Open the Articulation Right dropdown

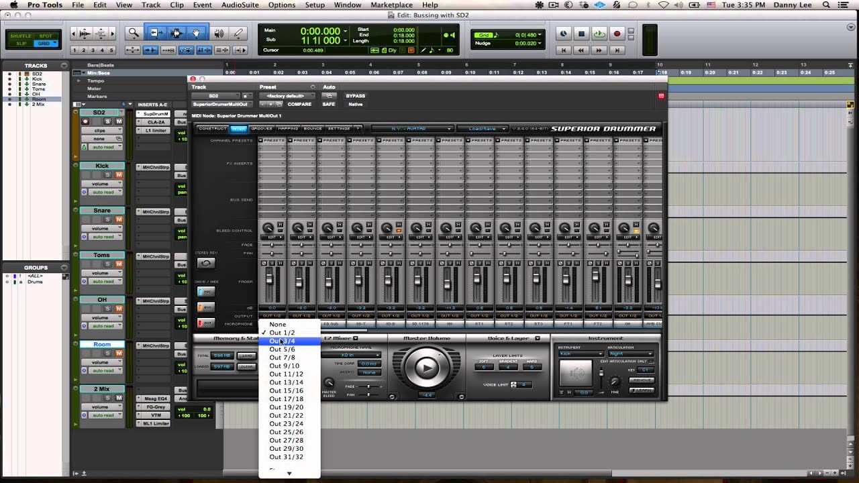click(630, 354)
